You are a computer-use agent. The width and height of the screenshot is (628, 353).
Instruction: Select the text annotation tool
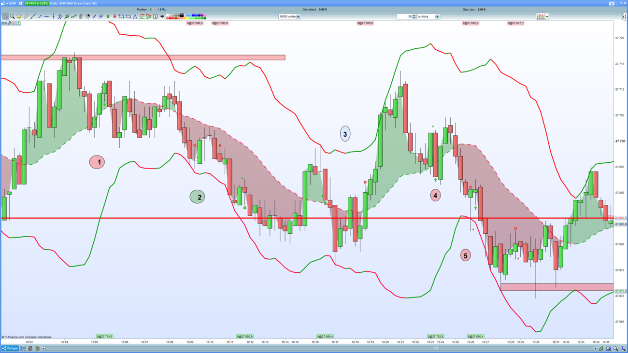[x=156, y=16]
